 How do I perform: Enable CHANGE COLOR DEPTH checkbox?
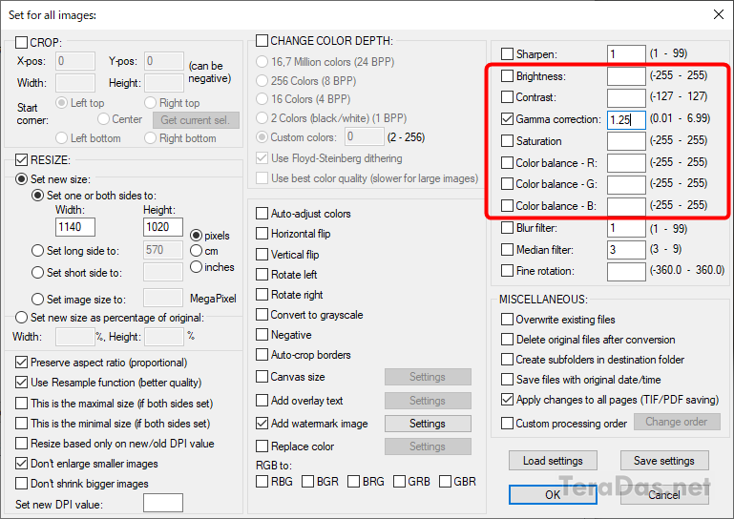click(x=262, y=41)
